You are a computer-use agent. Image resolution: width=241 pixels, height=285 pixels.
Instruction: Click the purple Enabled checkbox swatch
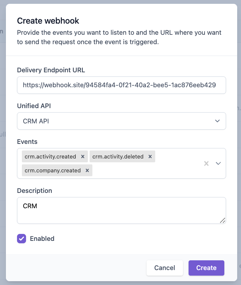tap(21, 238)
